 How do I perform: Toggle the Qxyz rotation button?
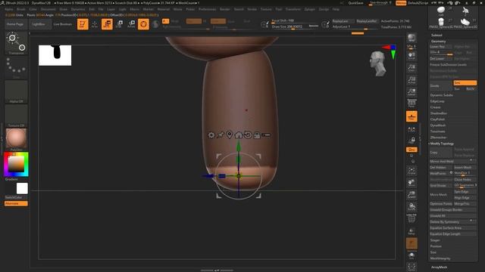point(411,150)
